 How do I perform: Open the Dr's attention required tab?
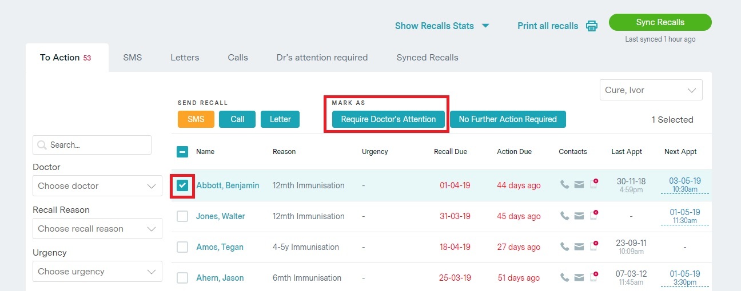coord(322,58)
